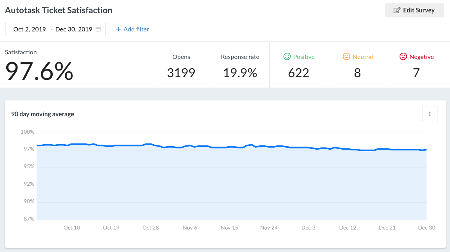This screenshot has width=450, height=252.
Task: Select the Dec 30, 2019 end date
Action: [74, 29]
